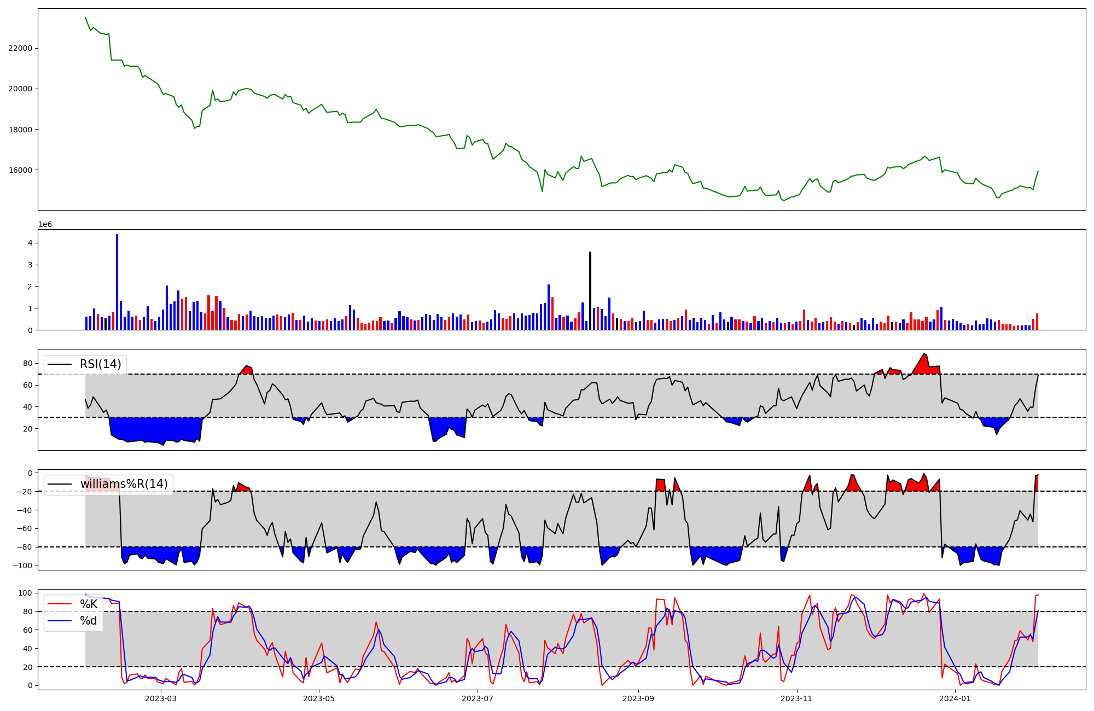
Task: Click the %K legend entry text
Action: click(89, 604)
